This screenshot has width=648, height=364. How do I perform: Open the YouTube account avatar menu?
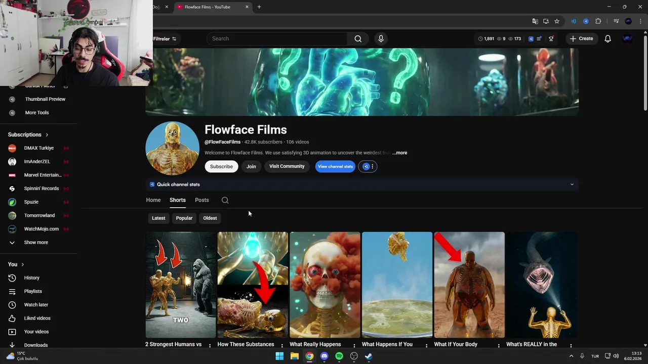coord(627,39)
